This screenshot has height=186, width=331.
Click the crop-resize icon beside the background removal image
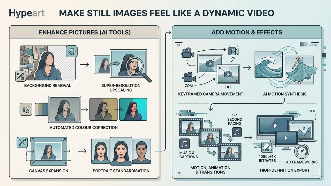[20, 76]
